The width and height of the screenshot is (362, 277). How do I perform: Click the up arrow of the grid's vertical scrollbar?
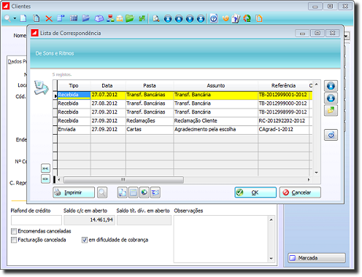tap(316, 84)
